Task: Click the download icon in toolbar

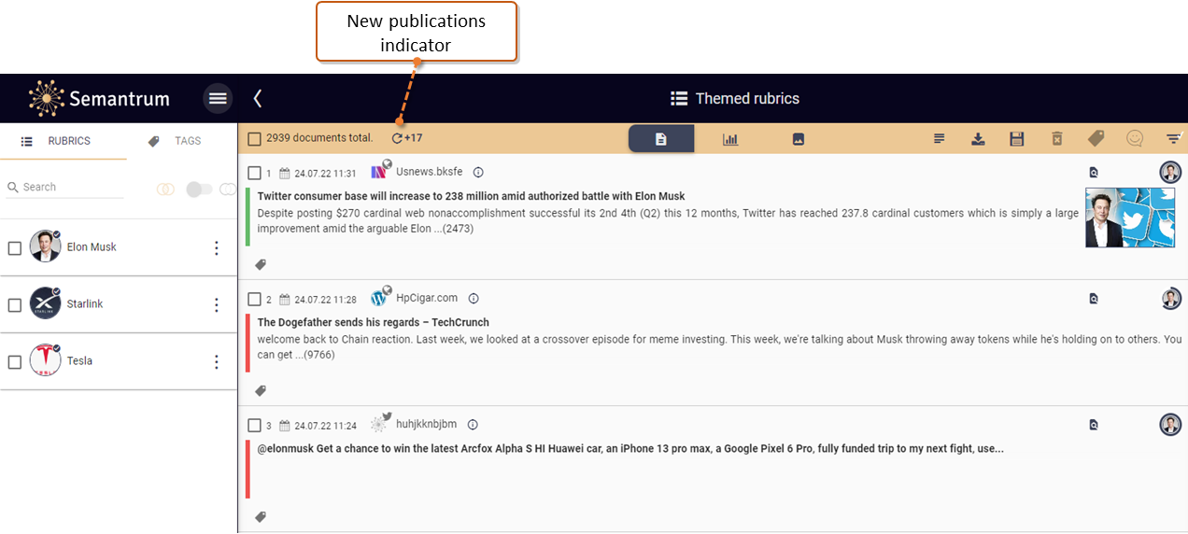Action: [978, 139]
